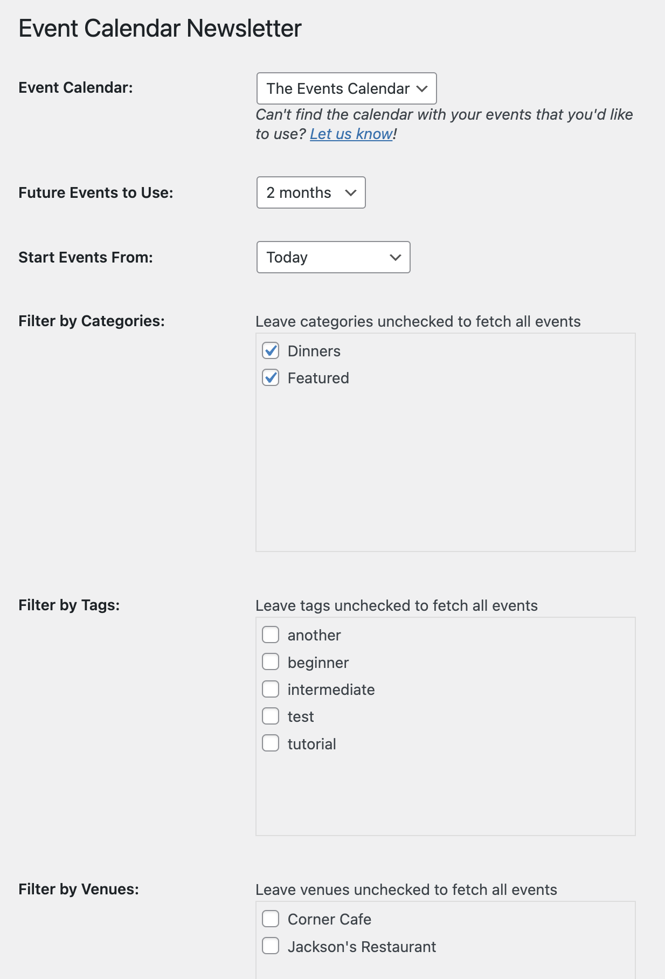Screen dimensions: 665x979
Task: Click the chevron on the Event Calendar dropdown
Action: [x=423, y=88]
